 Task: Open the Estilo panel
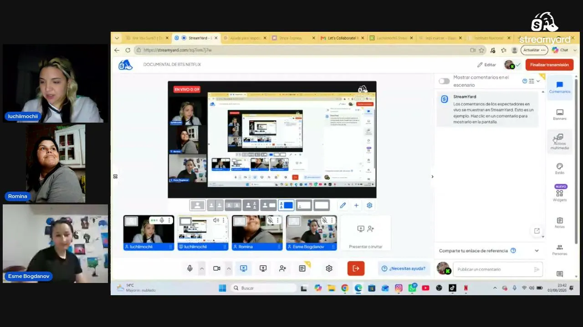point(559,168)
